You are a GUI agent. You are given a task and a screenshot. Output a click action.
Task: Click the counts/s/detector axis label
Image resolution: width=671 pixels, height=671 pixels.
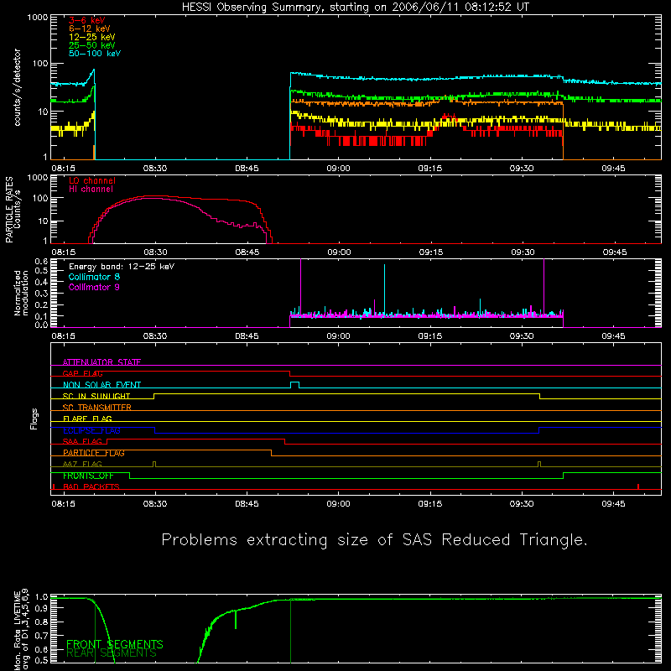tap(18, 87)
